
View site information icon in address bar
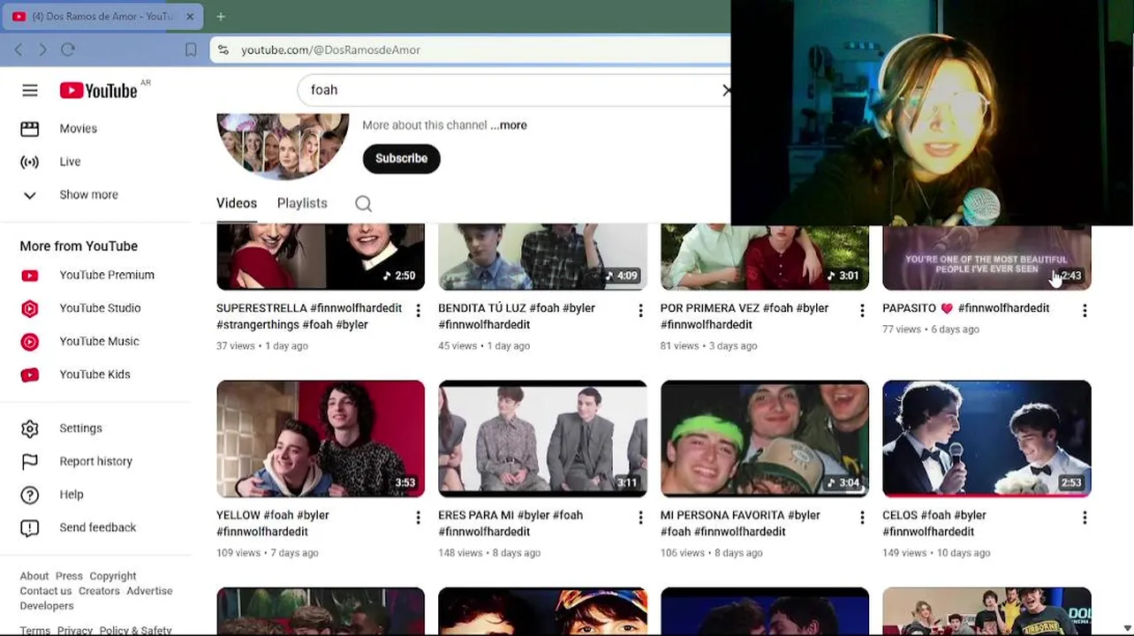[223, 50]
